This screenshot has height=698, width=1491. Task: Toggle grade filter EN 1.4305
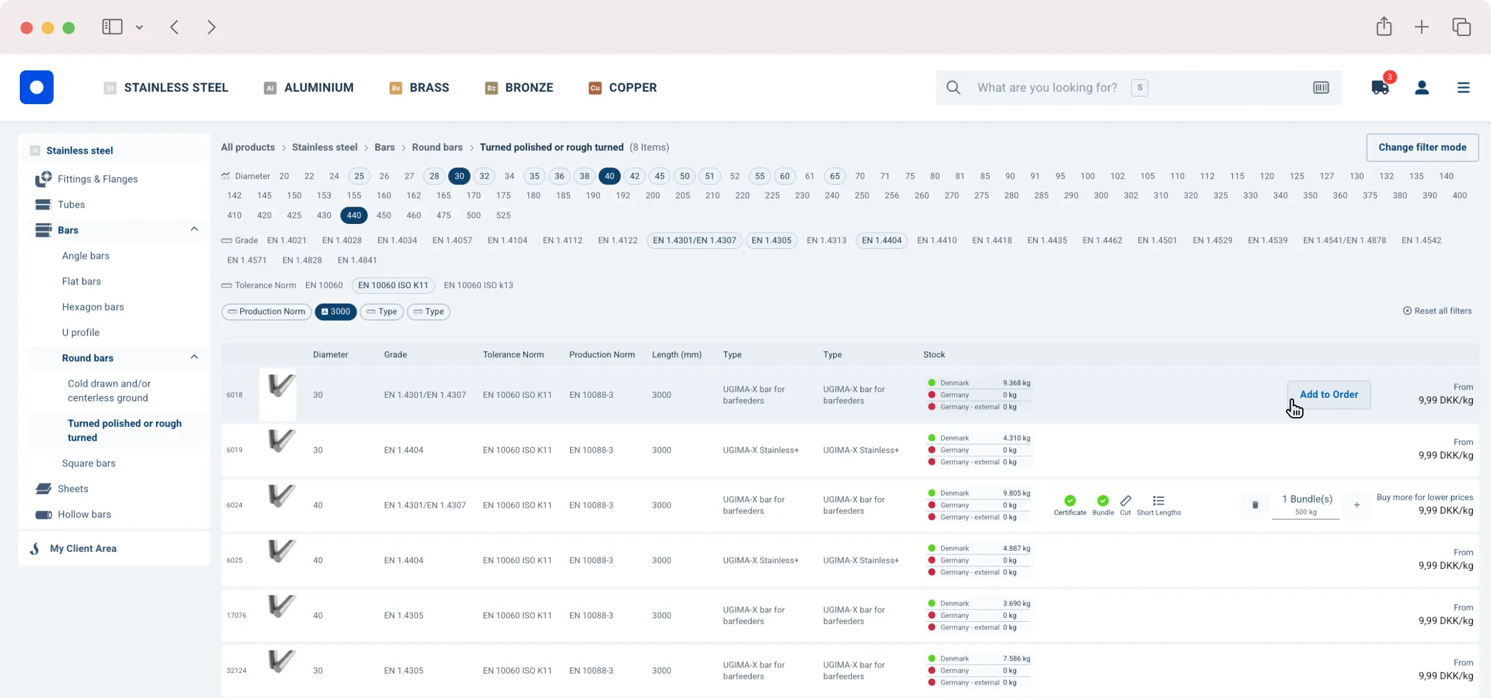point(771,240)
